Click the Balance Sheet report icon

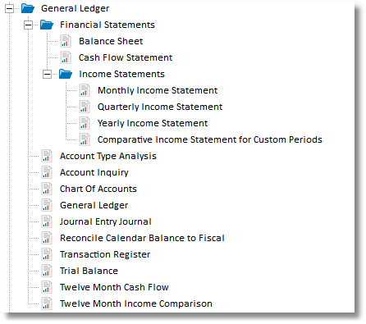(66, 41)
